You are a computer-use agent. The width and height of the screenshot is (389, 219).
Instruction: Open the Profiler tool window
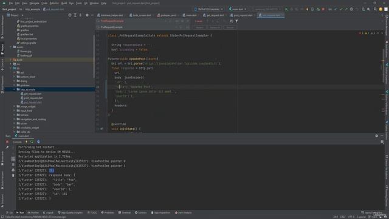[33, 212]
